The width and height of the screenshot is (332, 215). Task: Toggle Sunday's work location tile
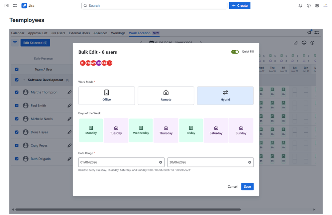click(x=241, y=130)
